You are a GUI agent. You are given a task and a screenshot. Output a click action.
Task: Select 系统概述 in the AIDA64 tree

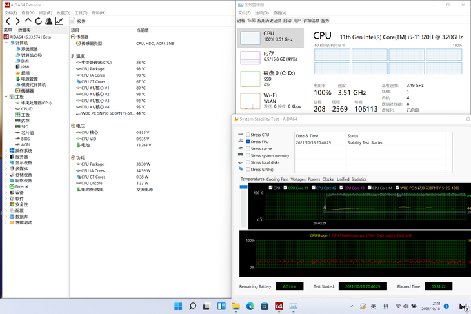click(x=30, y=49)
